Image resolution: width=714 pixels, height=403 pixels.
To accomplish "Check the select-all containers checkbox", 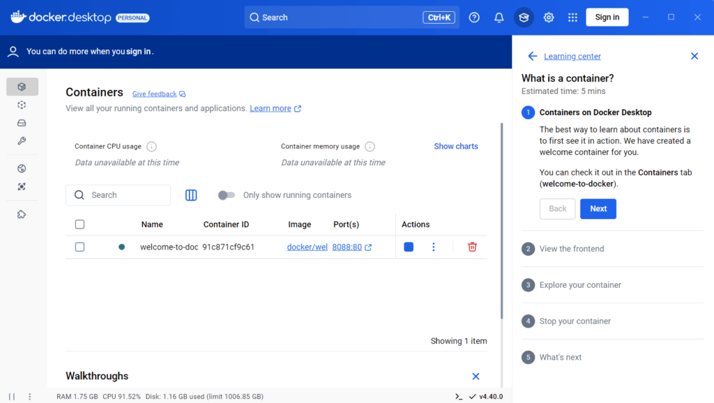I will 79,225.
